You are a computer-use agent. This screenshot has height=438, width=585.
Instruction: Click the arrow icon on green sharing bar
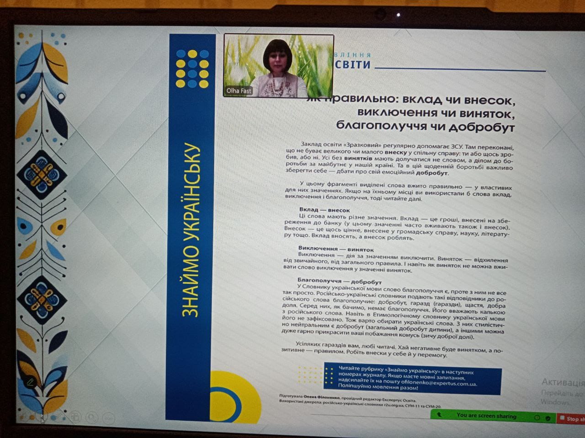click(439, 415)
